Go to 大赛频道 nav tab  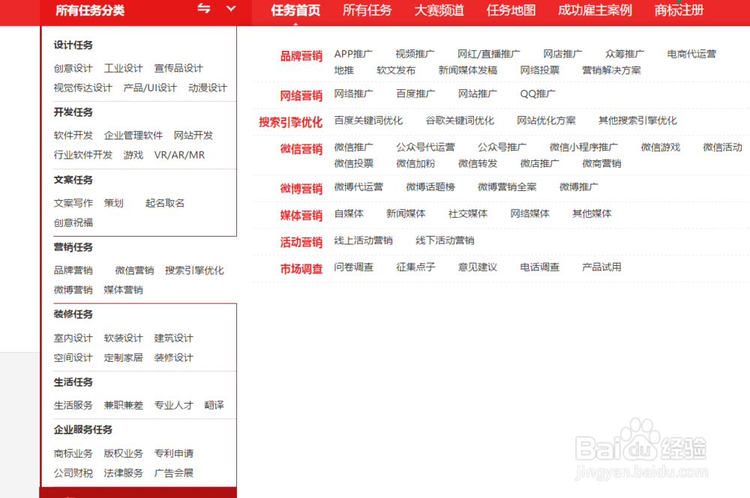point(439,10)
